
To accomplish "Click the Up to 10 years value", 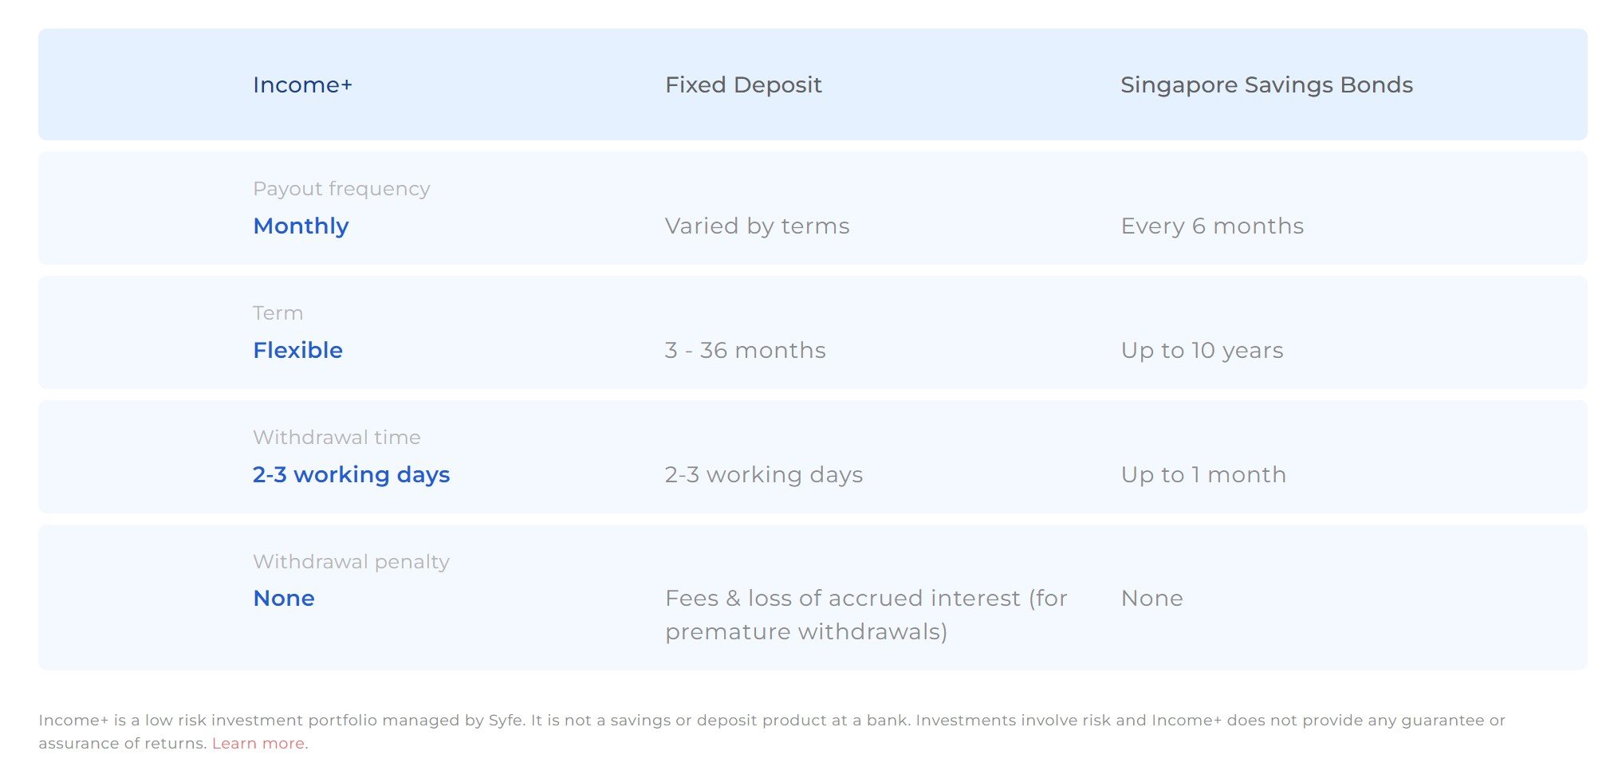I will pos(1202,351).
